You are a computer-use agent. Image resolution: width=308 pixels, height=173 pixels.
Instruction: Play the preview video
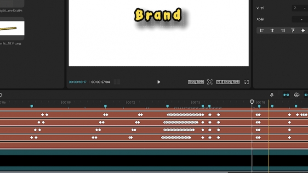tap(159, 82)
